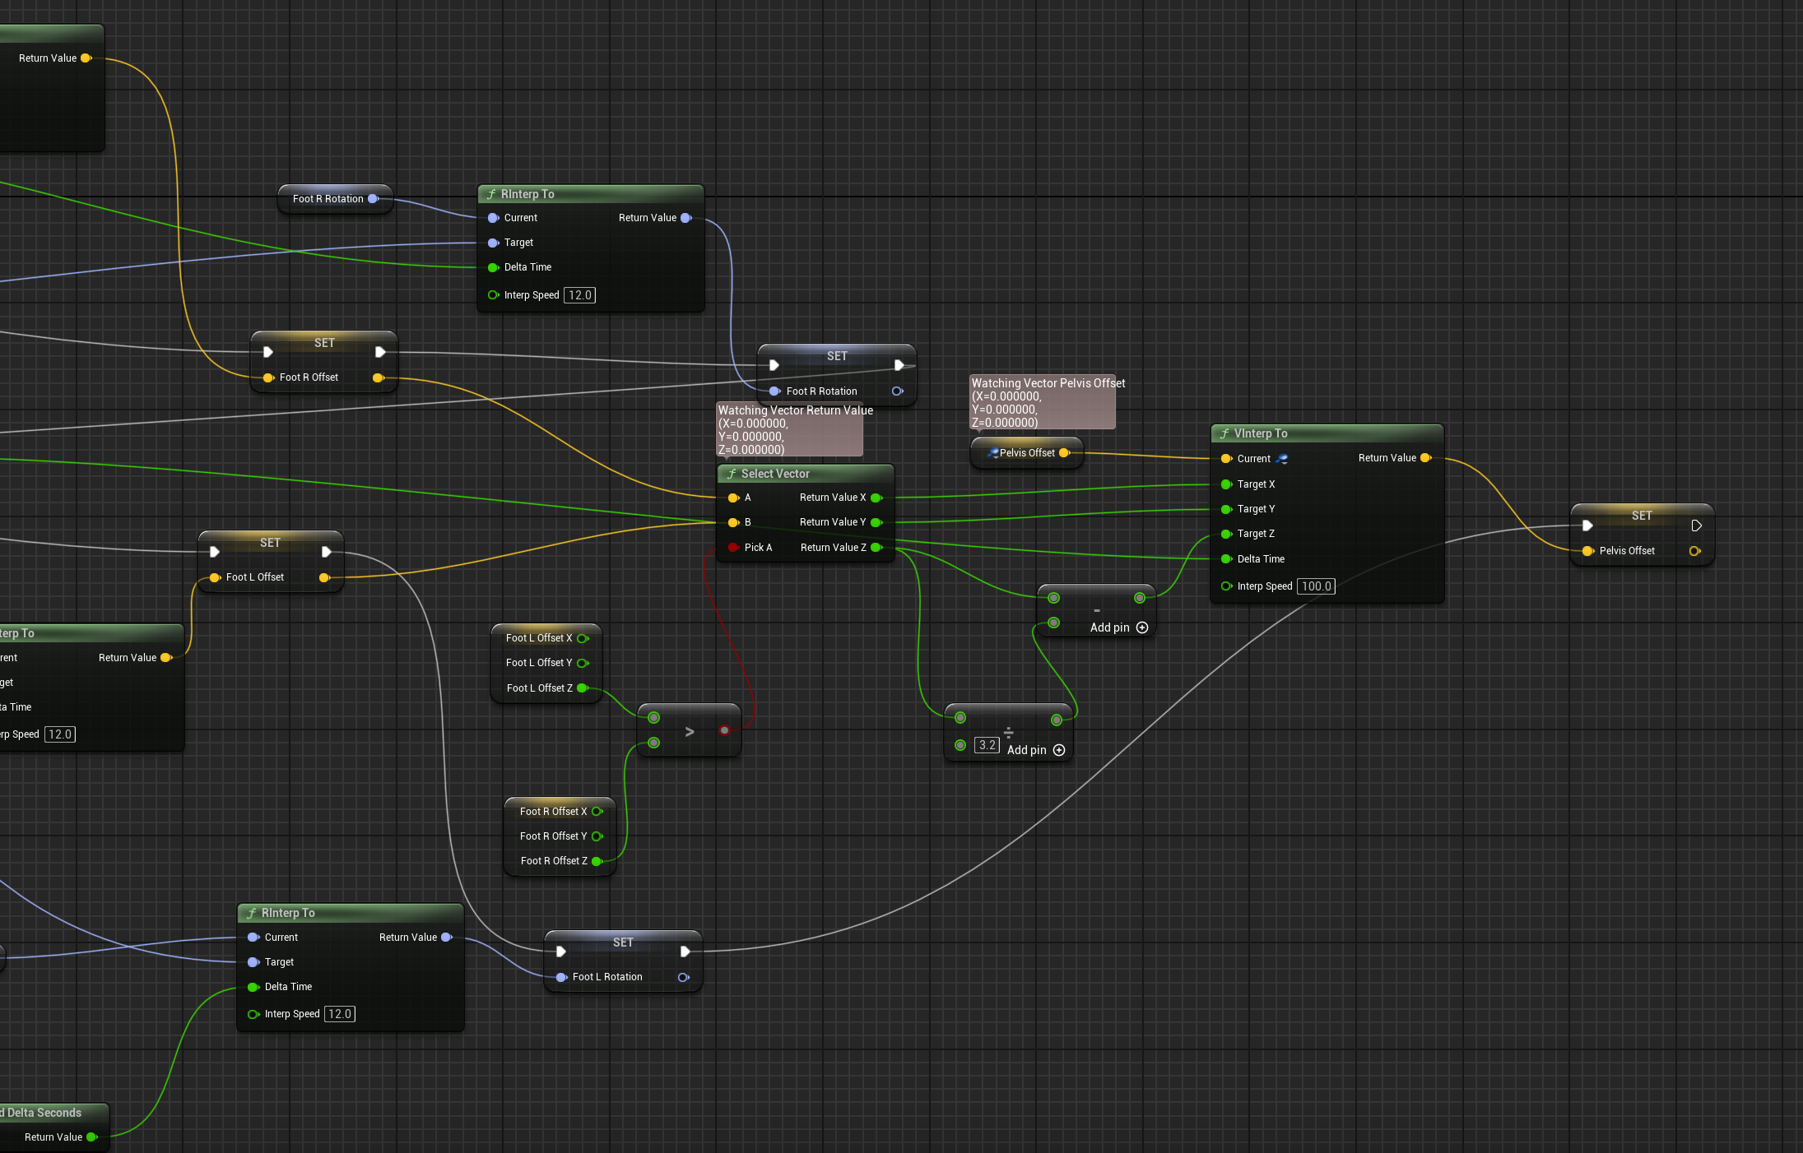Click the Watching Vector Pelvis Offset tooltip
Viewport: 1803px width, 1153px height.
1043,403
